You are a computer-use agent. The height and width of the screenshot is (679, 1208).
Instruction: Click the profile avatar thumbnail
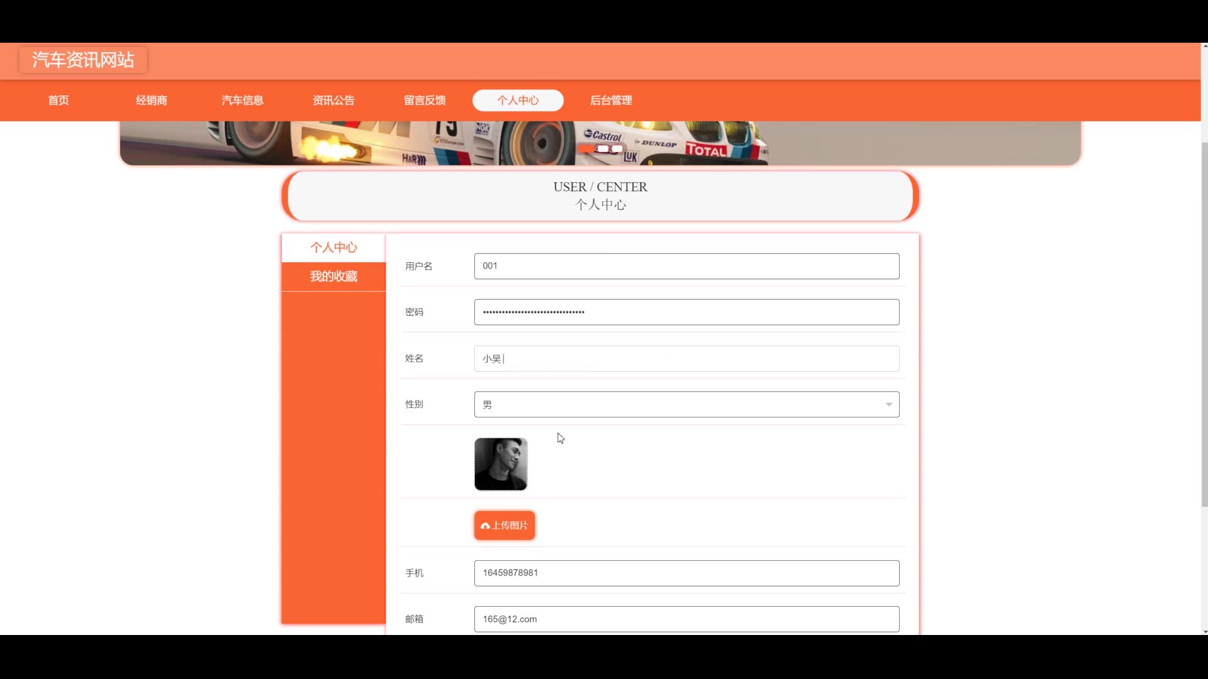click(x=501, y=464)
